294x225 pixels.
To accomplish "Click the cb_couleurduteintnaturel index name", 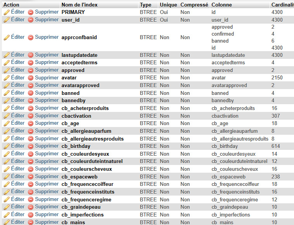I will (92, 161).
